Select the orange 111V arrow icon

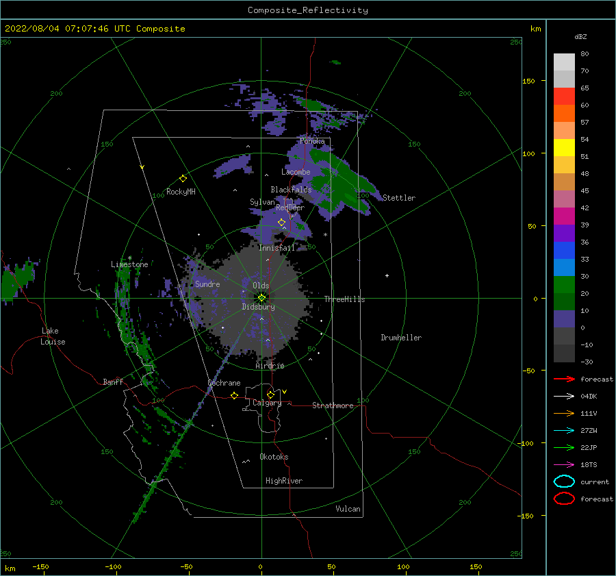click(564, 413)
